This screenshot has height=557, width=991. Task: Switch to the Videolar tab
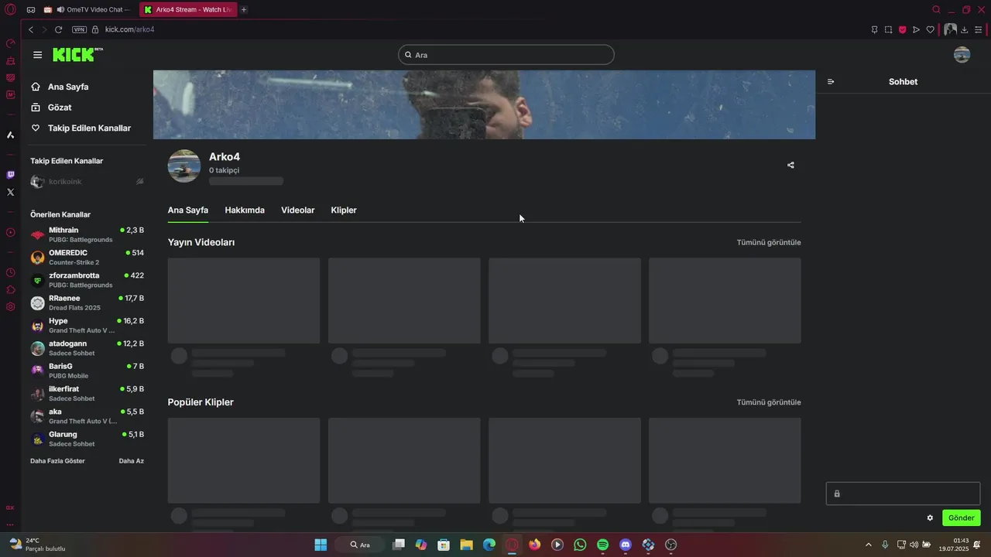coord(298,210)
